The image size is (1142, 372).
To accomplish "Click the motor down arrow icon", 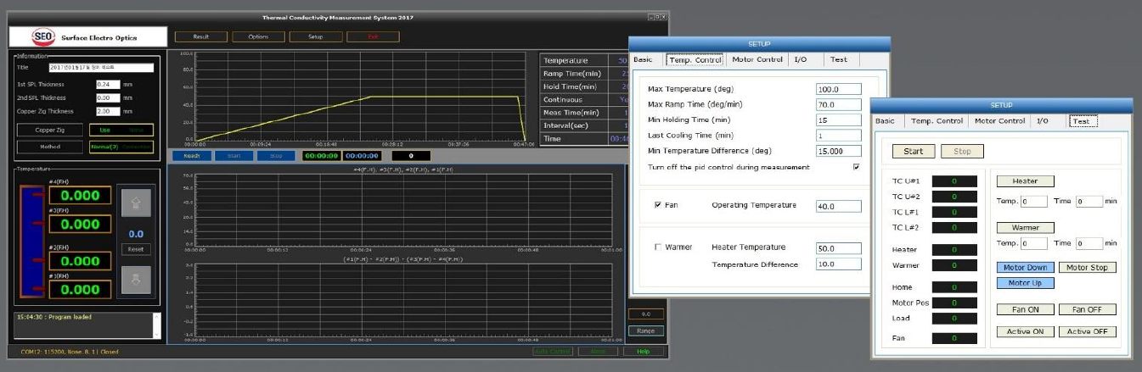I will coord(135,279).
